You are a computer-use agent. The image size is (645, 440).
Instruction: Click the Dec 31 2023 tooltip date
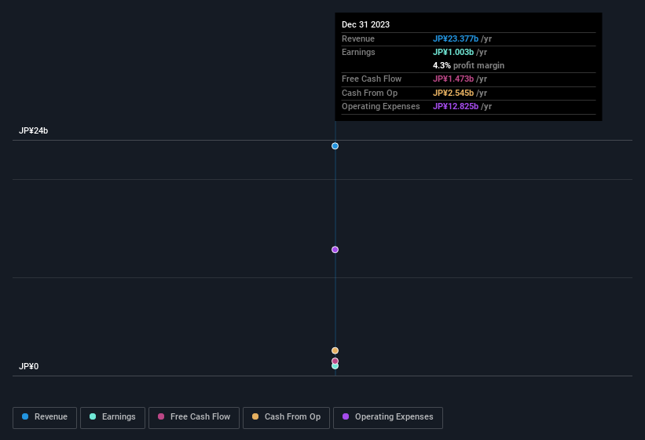coord(365,24)
